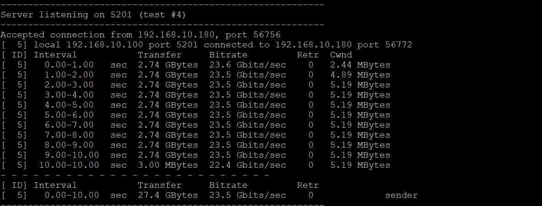Click the word "sender" in summary row

coord(401,195)
